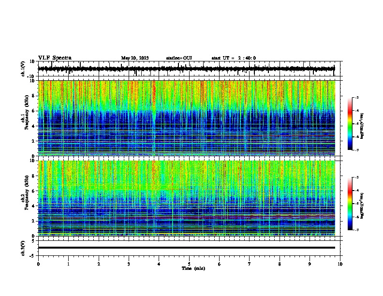383x296 pixels.
Task: Click the "-7" tick on the ch.1 colorbar
Action: [357, 150]
